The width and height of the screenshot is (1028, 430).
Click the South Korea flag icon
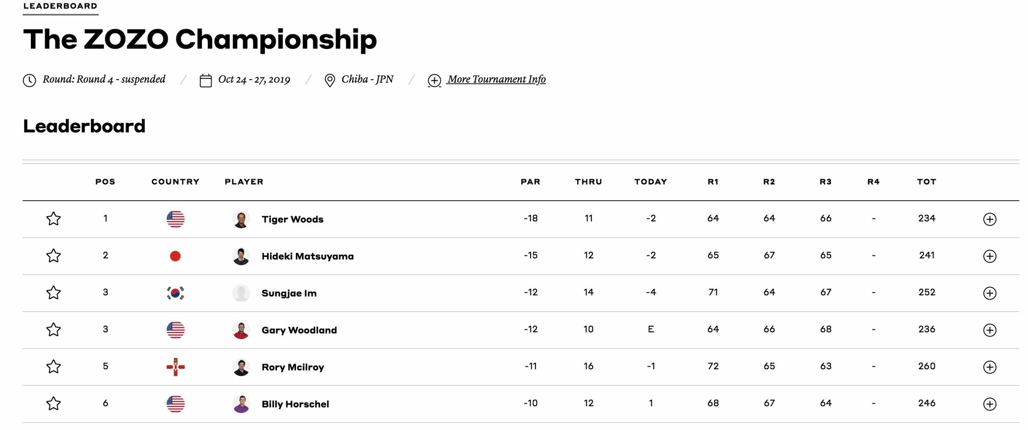point(175,293)
